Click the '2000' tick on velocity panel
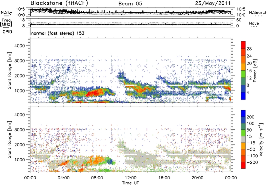The height and width of the screenshot is (185, 267). [20, 145]
